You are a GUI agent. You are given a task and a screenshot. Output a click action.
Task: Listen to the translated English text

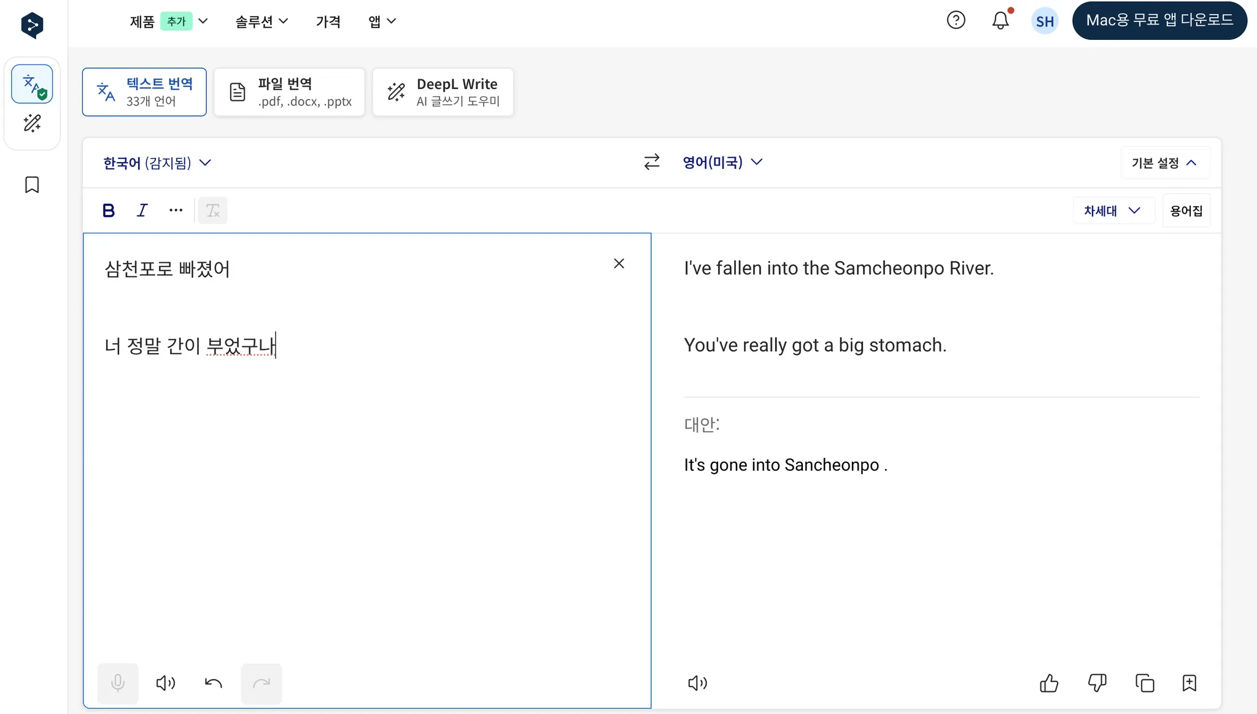[x=697, y=683]
